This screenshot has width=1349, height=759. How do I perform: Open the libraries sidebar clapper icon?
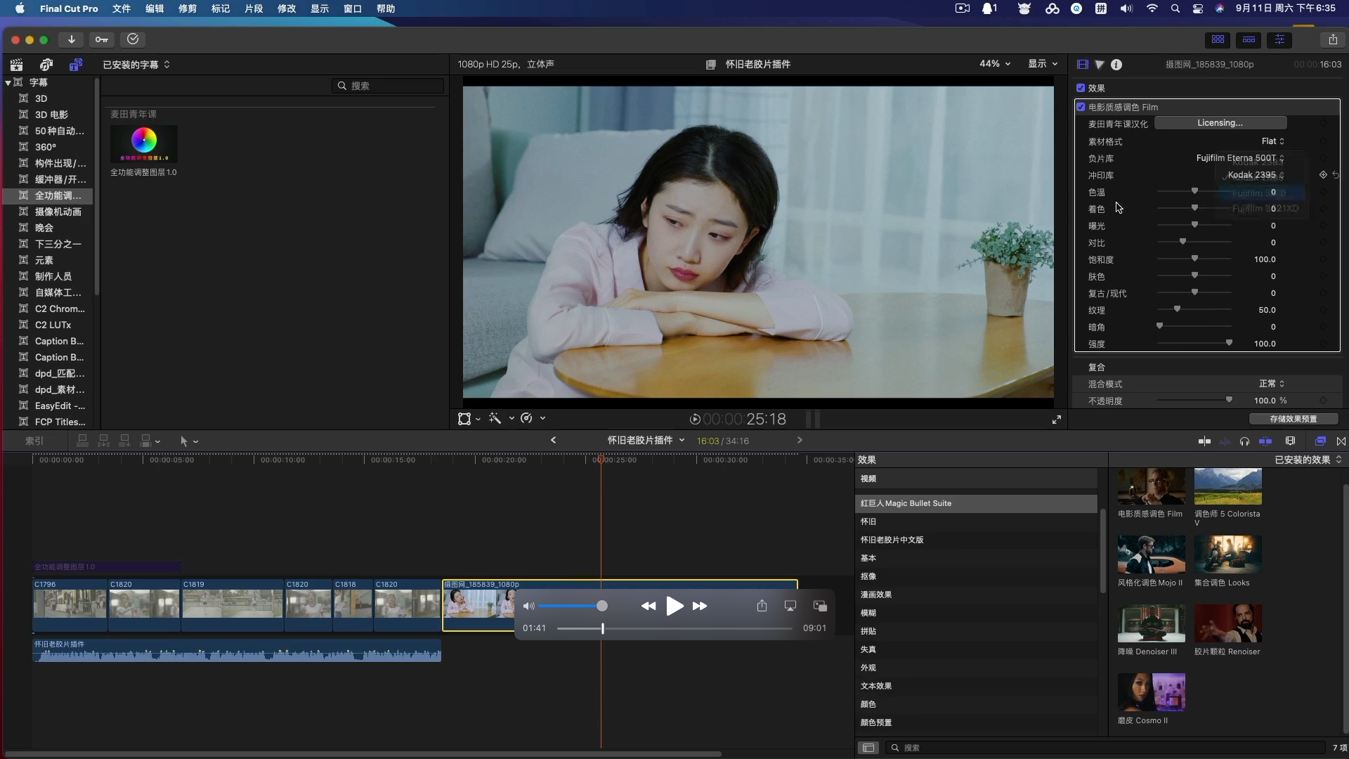[16, 65]
